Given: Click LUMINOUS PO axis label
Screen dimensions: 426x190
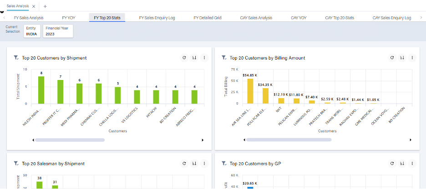Looking at the screenshot, I should pyautogui.click(x=303, y=116).
